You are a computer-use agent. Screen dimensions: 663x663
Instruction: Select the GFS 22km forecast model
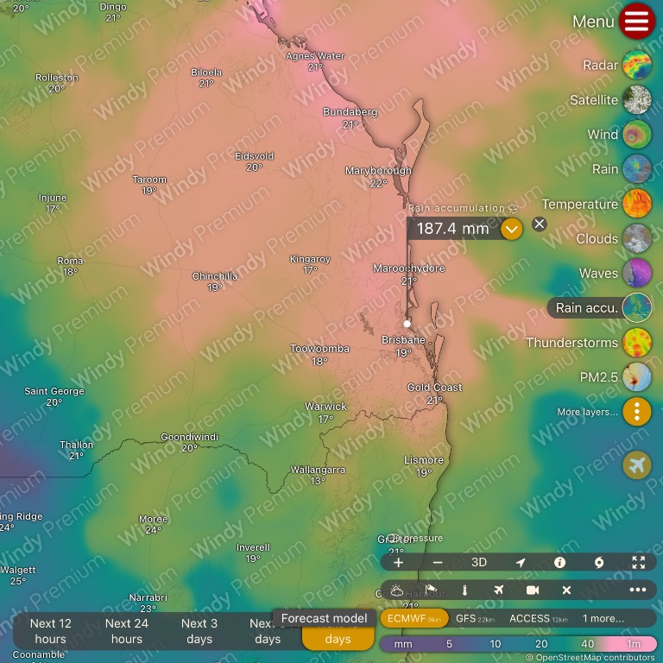pyautogui.click(x=476, y=619)
